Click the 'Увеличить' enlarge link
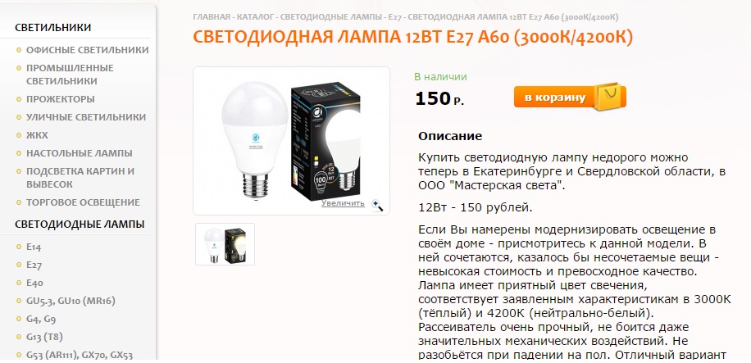Image resolution: width=751 pixels, height=363 pixels. click(x=343, y=203)
